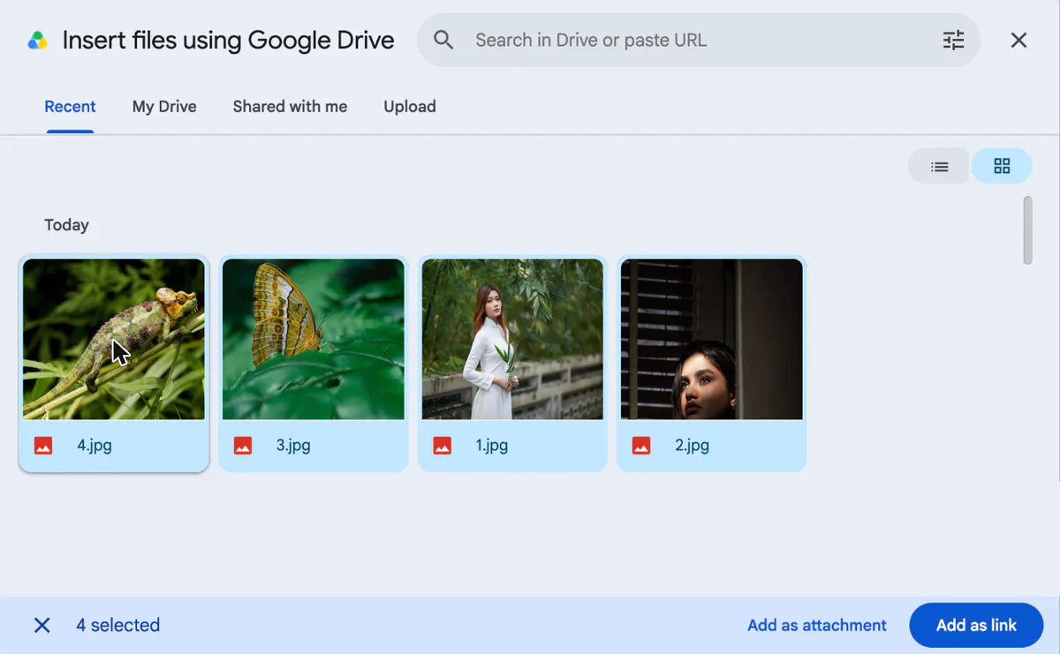
Task: Click the 3.jpg file name
Action: pyautogui.click(x=293, y=446)
